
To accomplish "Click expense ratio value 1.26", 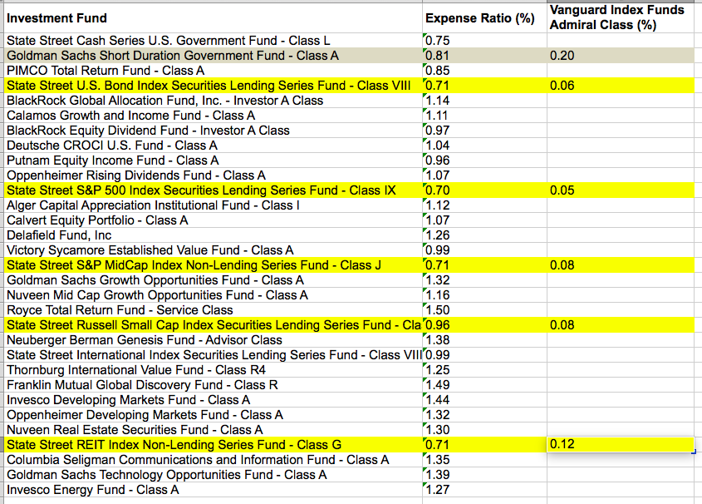I will [x=484, y=235].
